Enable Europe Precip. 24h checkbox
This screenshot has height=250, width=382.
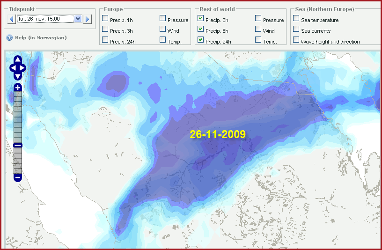105,39
